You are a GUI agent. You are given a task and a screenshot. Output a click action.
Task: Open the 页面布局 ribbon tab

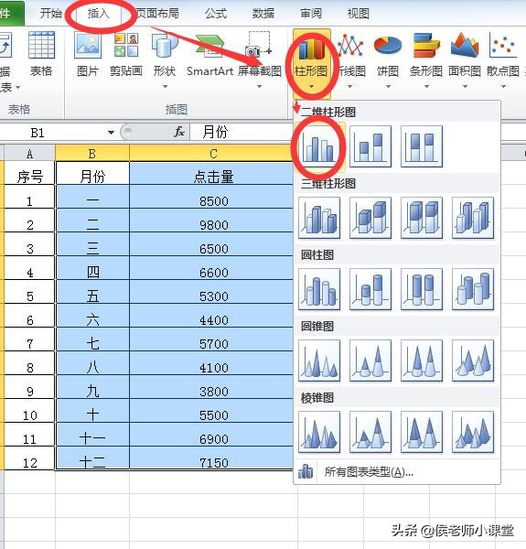tap(157, 14)
